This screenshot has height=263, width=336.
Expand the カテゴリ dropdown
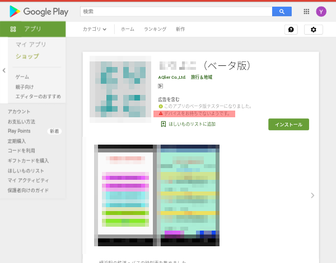[94, 29]
